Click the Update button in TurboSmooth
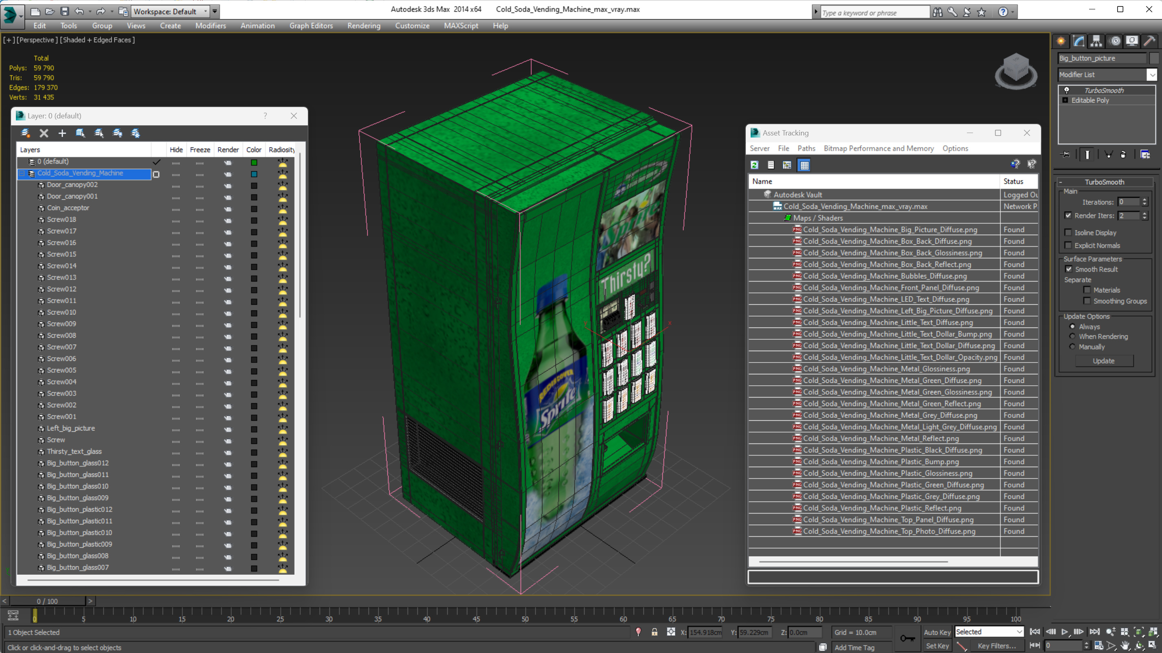Screen dimensions: 1162x653 (1103, 360)
